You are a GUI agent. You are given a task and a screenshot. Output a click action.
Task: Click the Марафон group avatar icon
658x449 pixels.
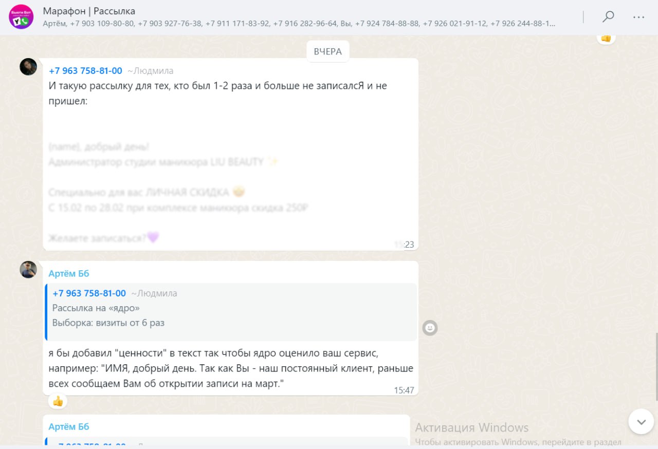click(21, 16)
